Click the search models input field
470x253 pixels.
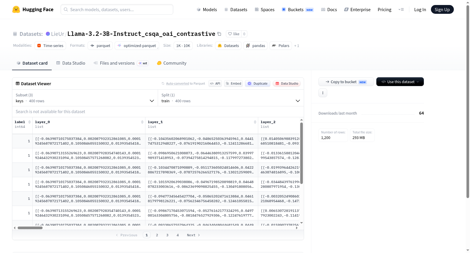click(x=117, y=9)
